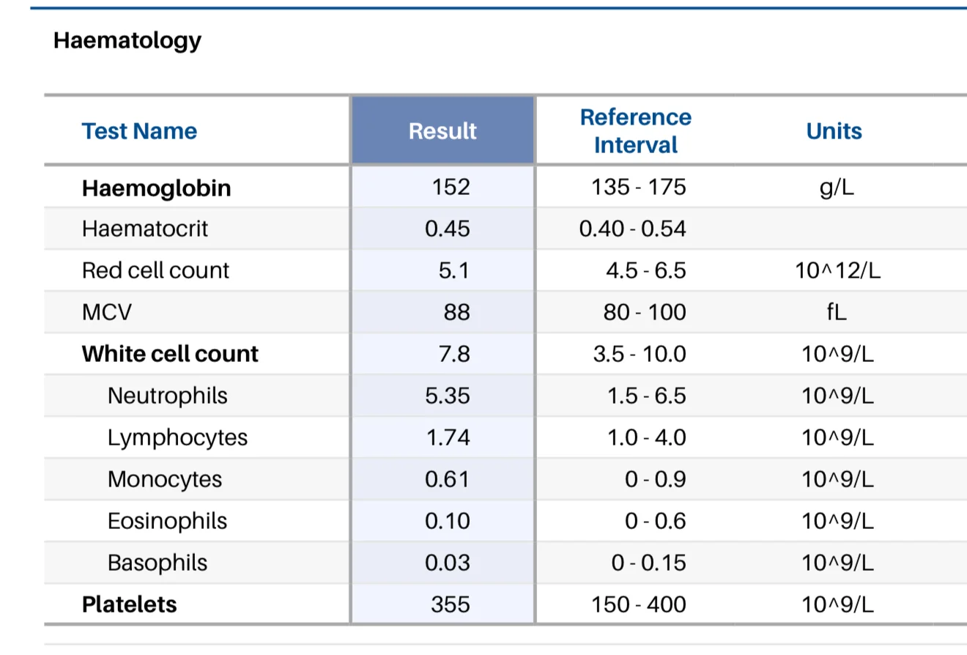Select the g/L unit for Haemoglobin
Image resolution: width=967 pixels, height=655 pixels.
click(x=837, y=188)
